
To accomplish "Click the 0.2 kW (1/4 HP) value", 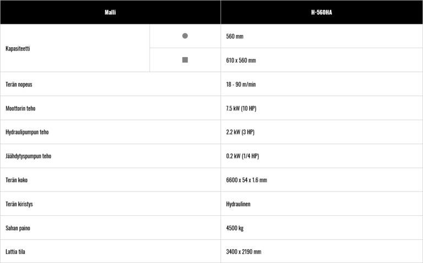I will point(242,156).
